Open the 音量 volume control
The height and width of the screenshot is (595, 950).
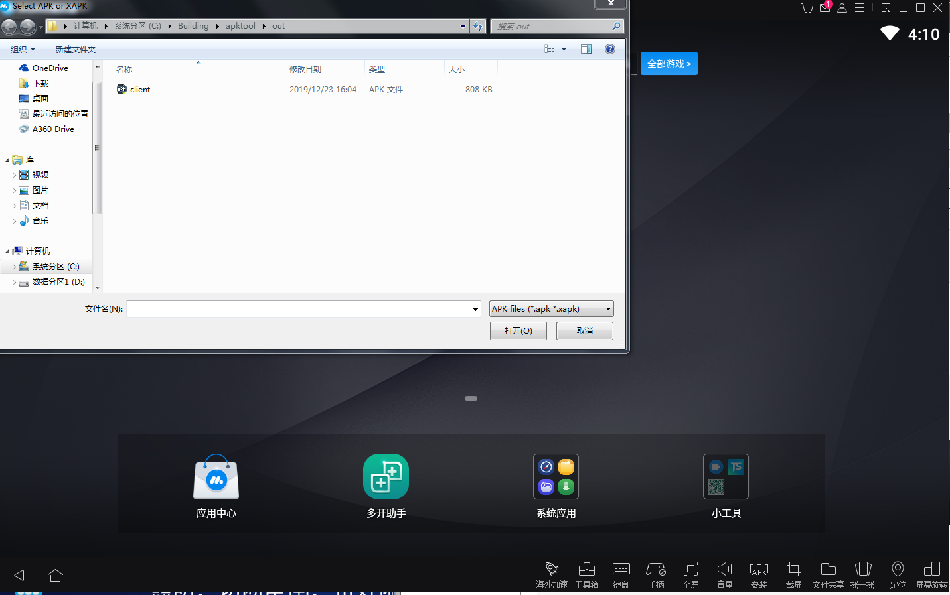point(725,574)
